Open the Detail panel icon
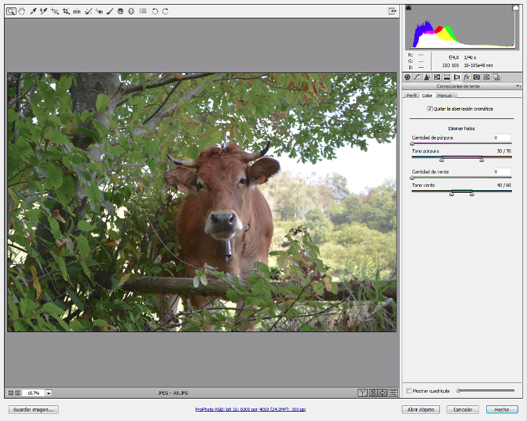The height and width of the screenshot is (421, 527). tap(427, 77)
